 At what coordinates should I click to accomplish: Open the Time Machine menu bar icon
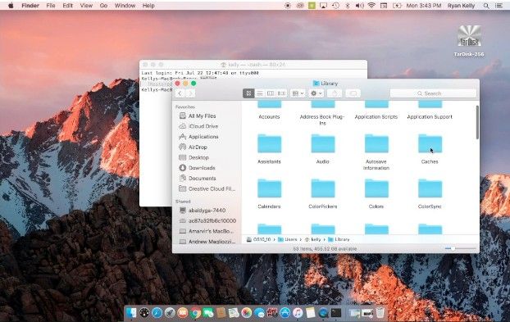335,6
